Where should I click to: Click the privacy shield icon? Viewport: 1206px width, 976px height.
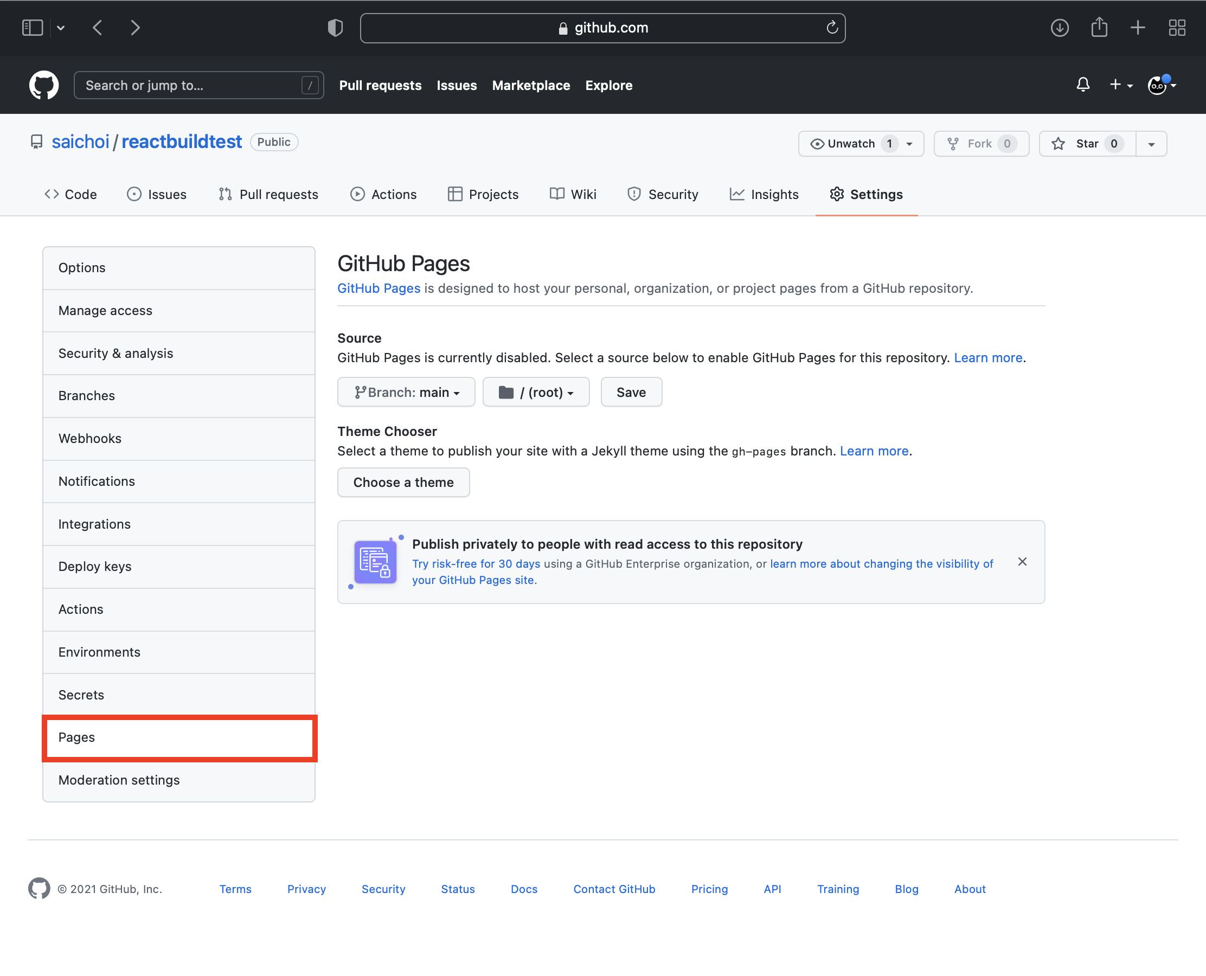[x=335, y=28]
